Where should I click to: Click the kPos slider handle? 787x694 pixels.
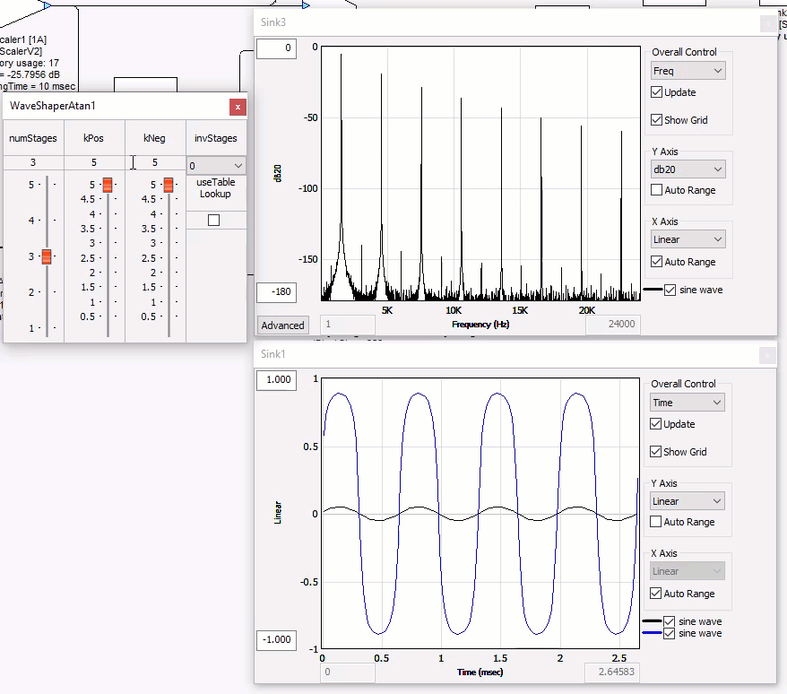click(108, 185)
